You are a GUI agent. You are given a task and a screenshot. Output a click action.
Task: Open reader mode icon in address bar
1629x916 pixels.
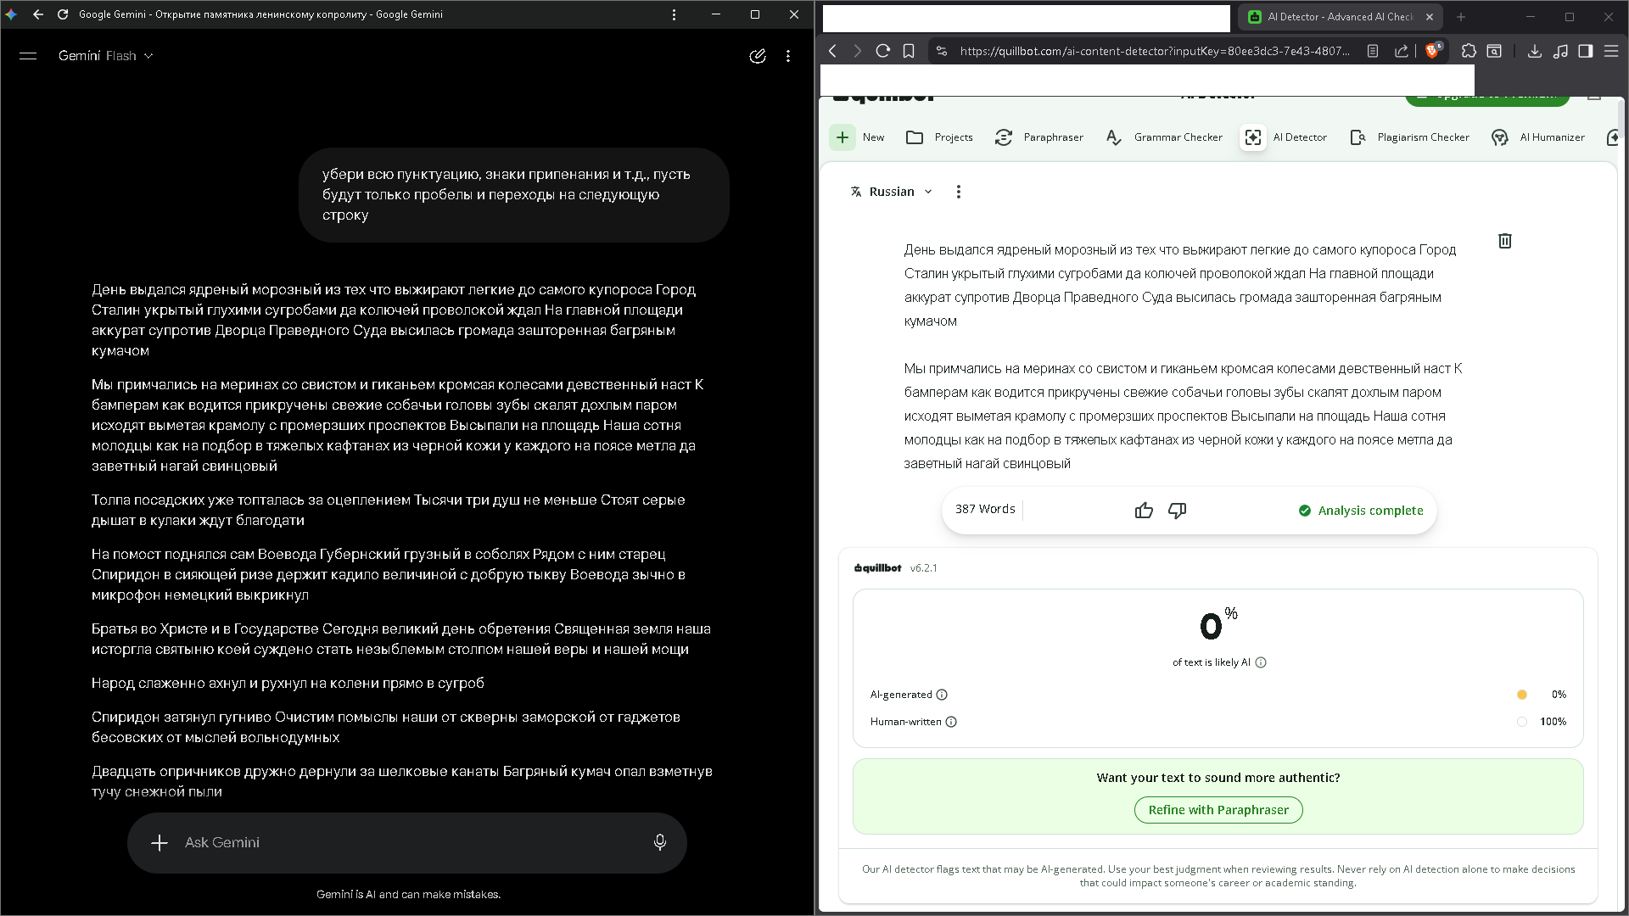click(x=1373, y=51)
